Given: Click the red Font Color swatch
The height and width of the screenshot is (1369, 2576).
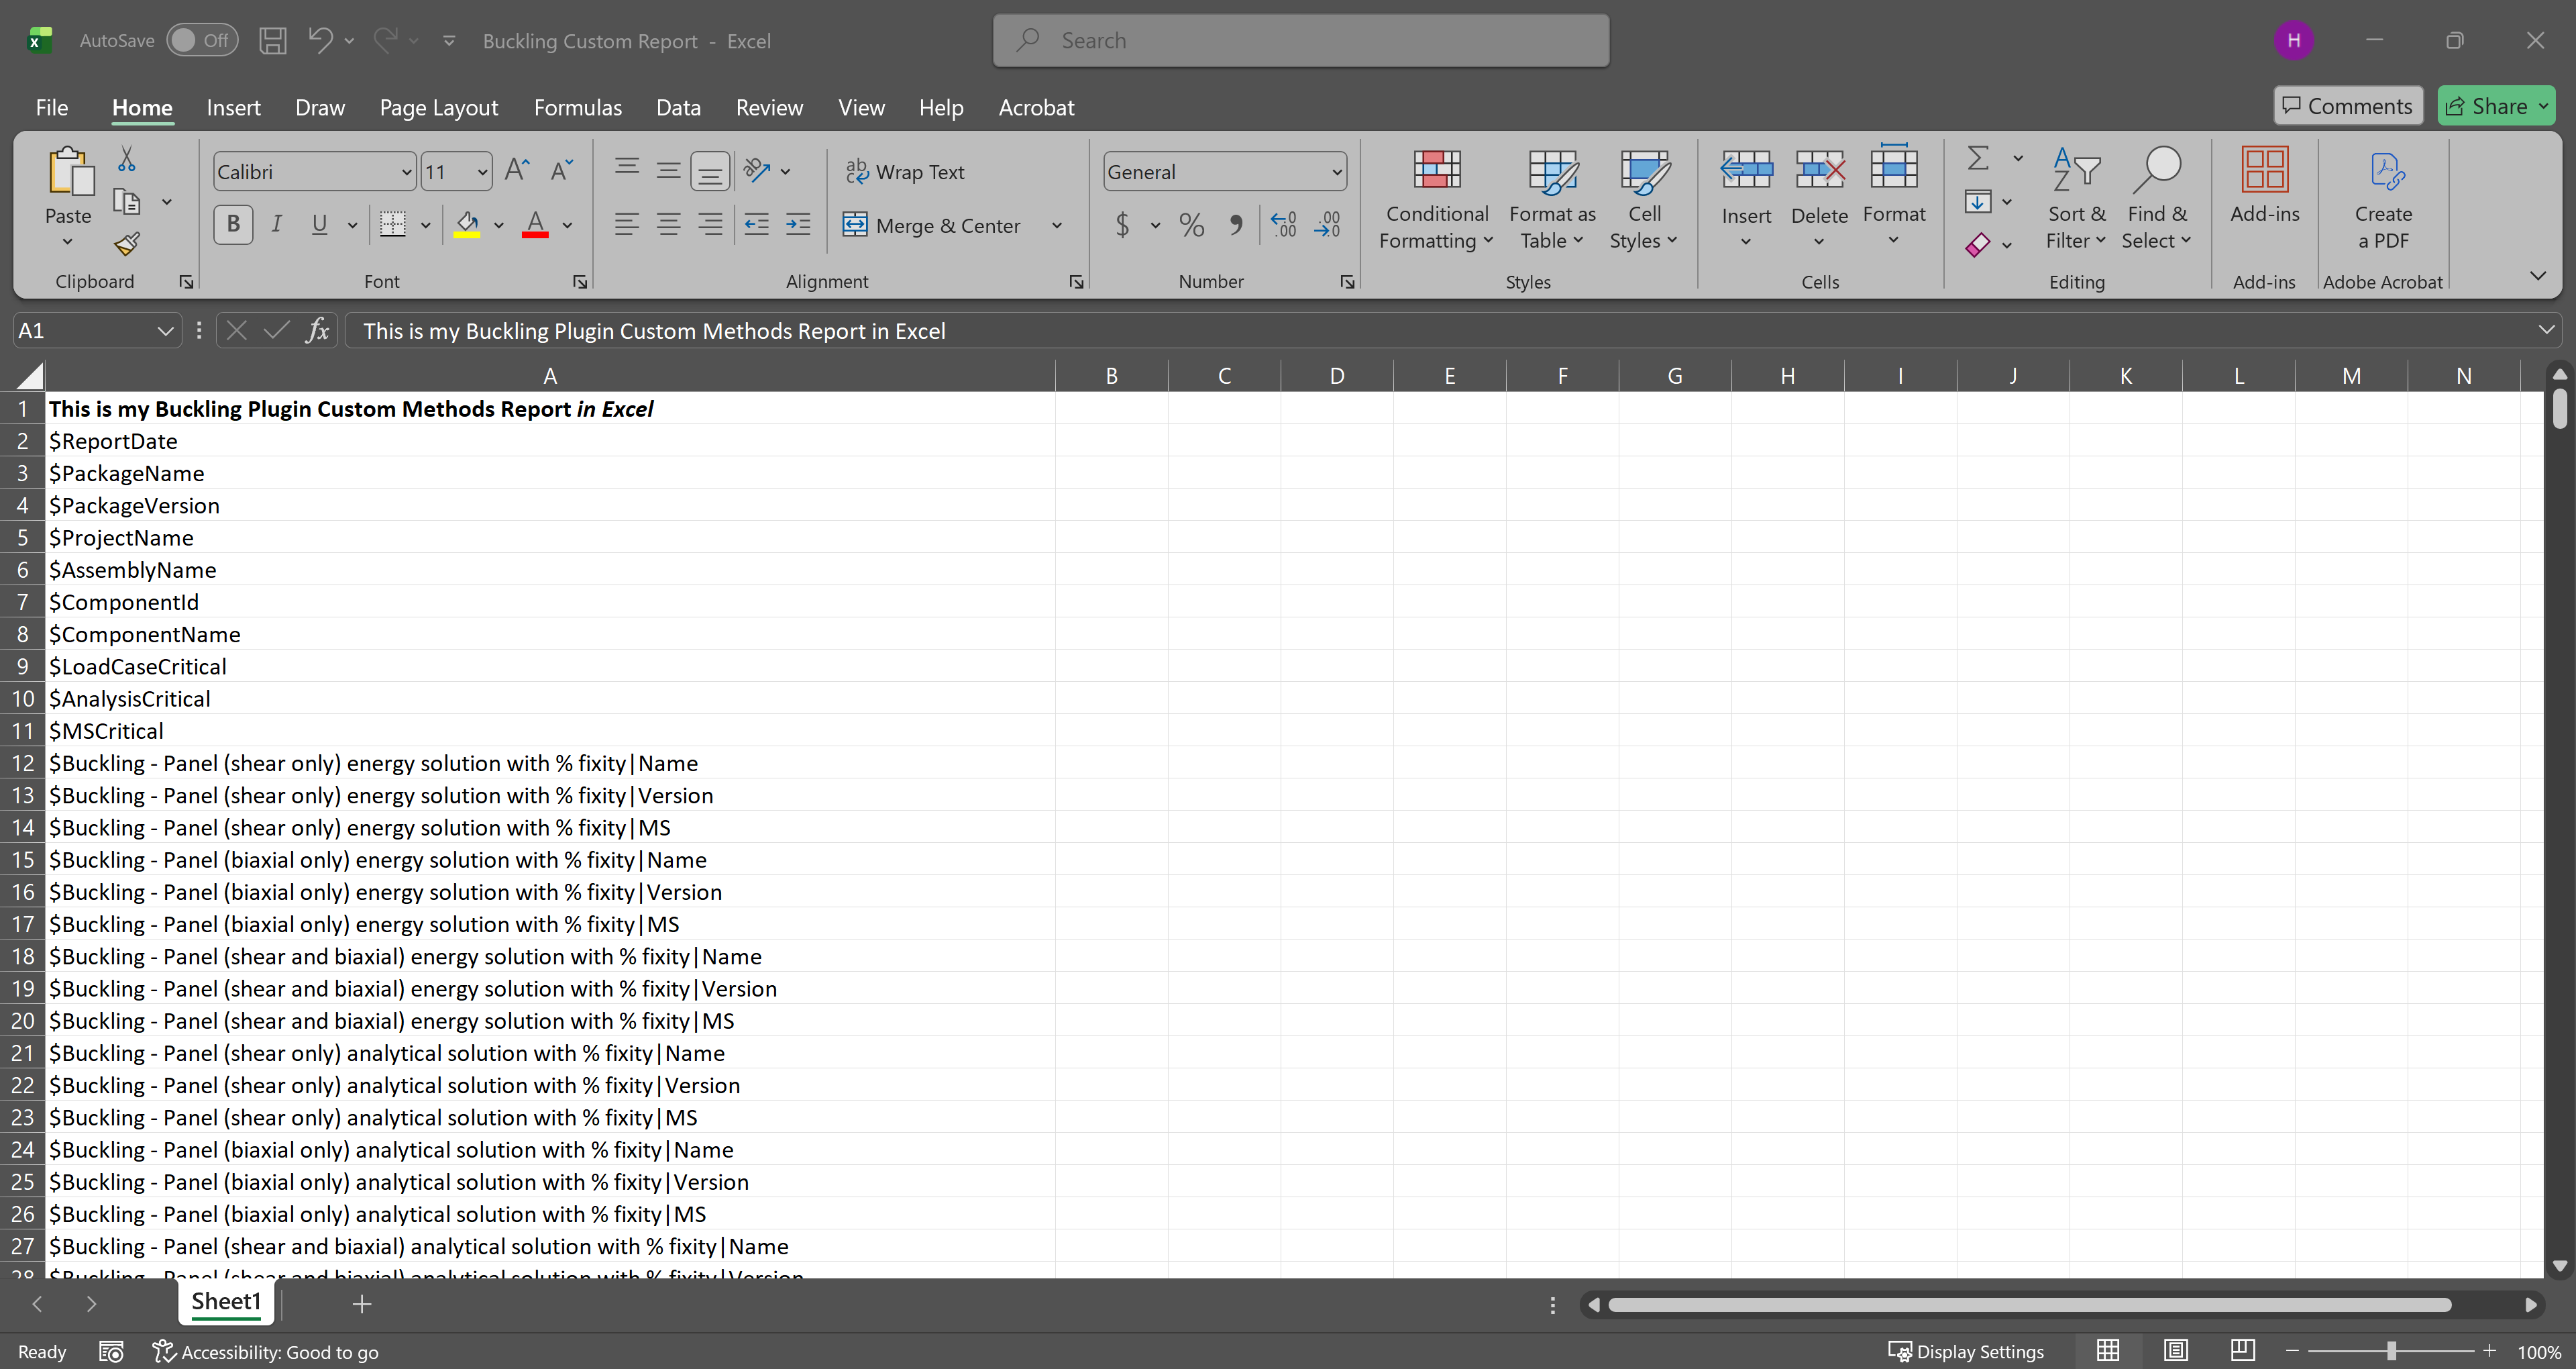Looking at the screenshot, I should coord(536,225).
